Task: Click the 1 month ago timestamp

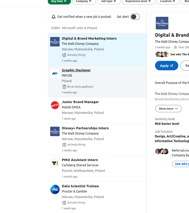Action: coord(70,177)
